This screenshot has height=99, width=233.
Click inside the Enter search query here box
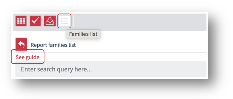pos(111,69)
